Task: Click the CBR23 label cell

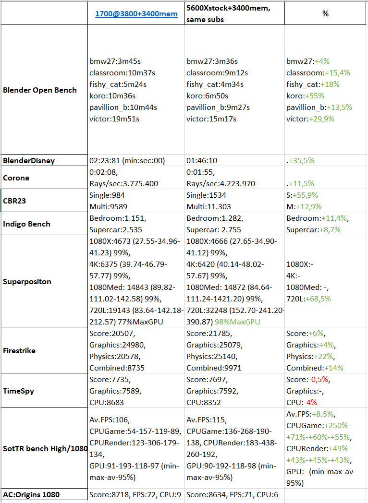Action: coord(44,201)
